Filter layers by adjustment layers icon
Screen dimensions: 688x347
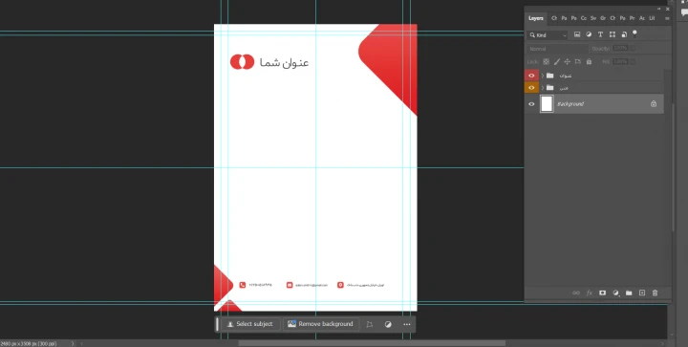[x=589, y=34]
